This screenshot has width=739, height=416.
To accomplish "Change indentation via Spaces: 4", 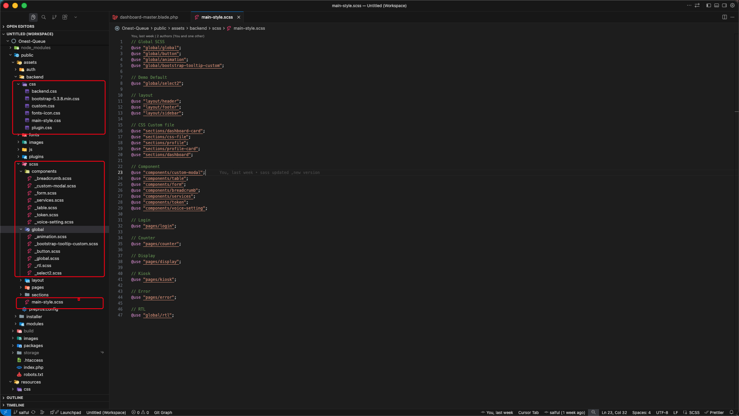I will [641, 412].
